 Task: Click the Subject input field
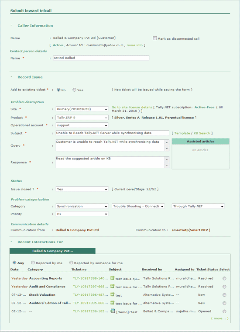112,133
